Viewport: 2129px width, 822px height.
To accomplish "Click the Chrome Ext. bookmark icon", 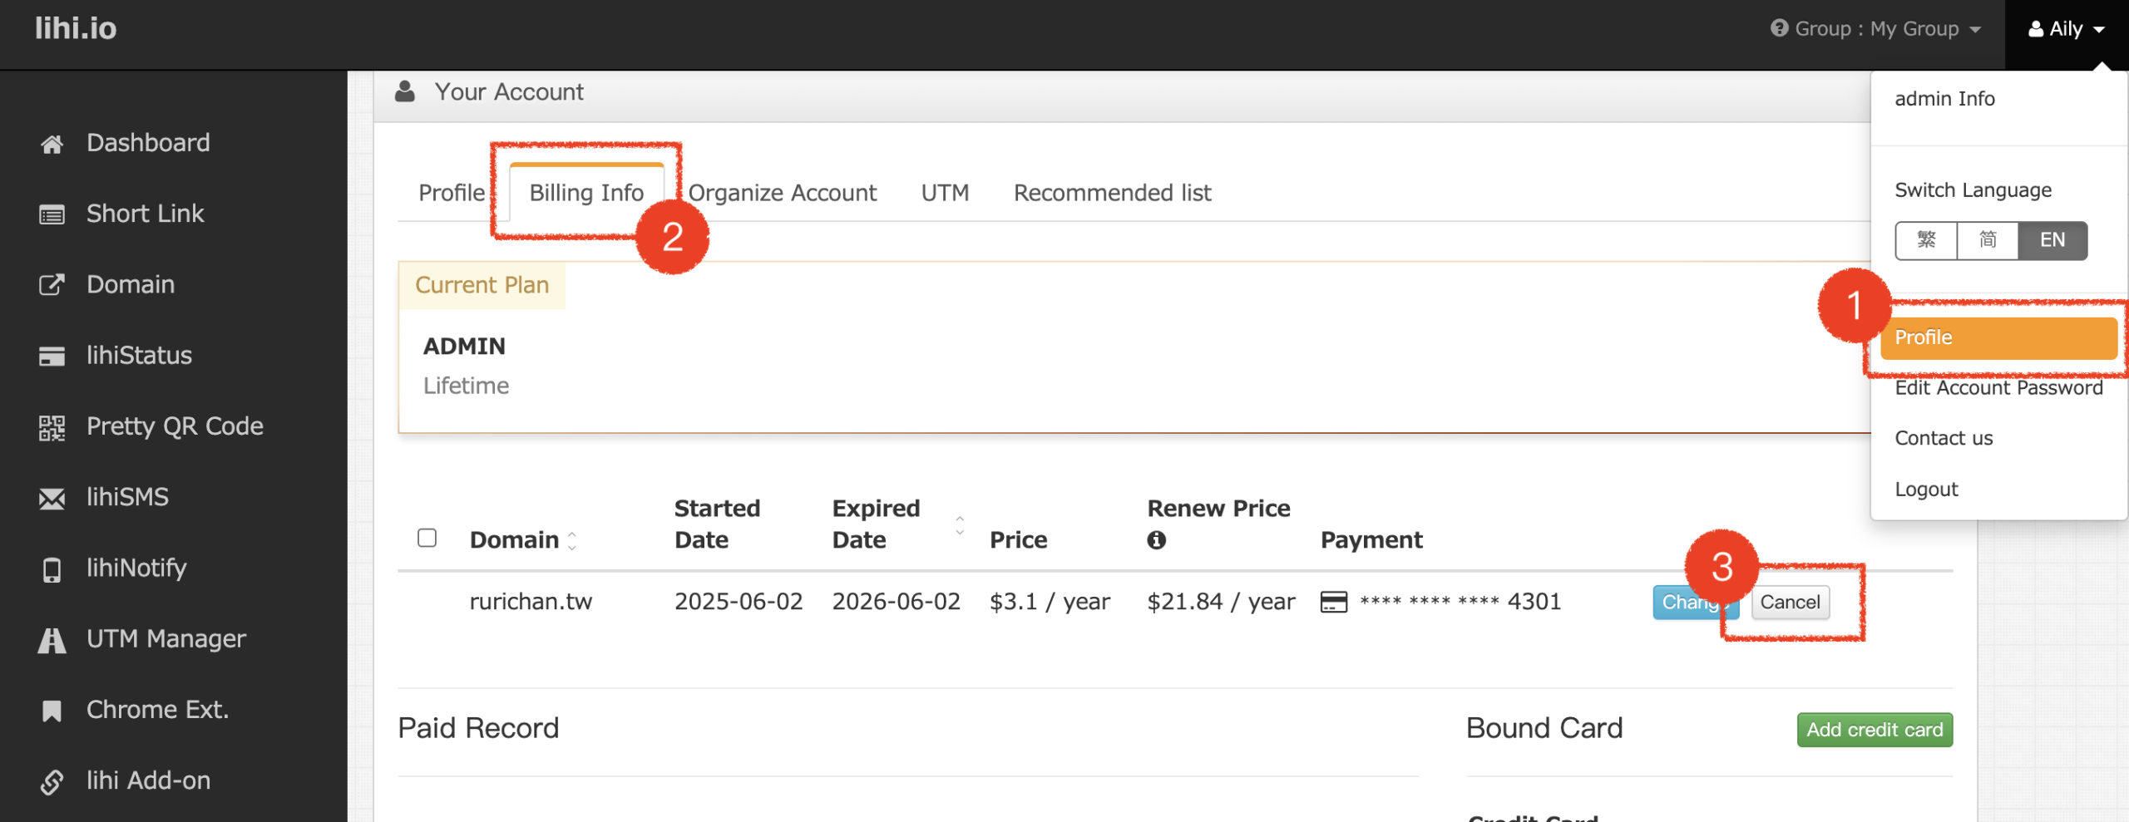I will pyautogui.click(x=52, y=711).
